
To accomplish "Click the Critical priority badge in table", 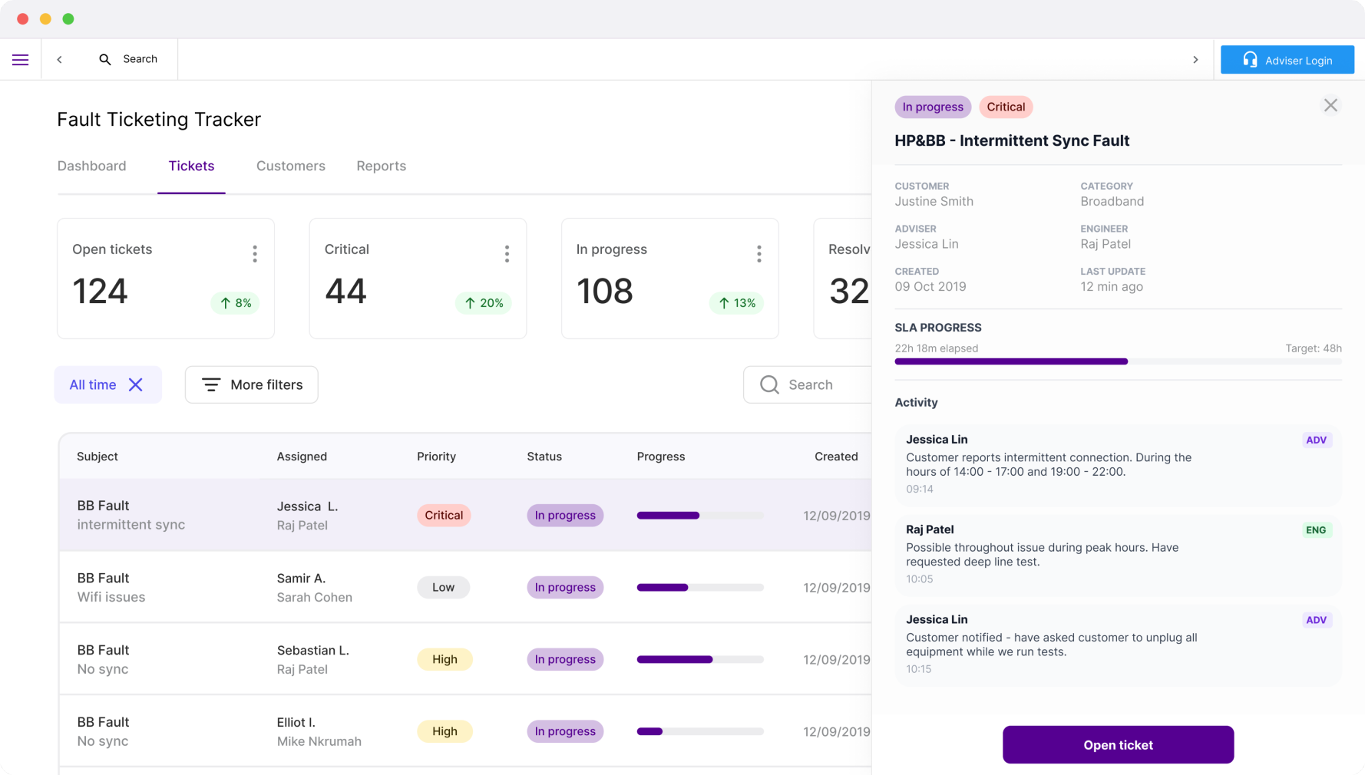I will [x=444, y=516].
